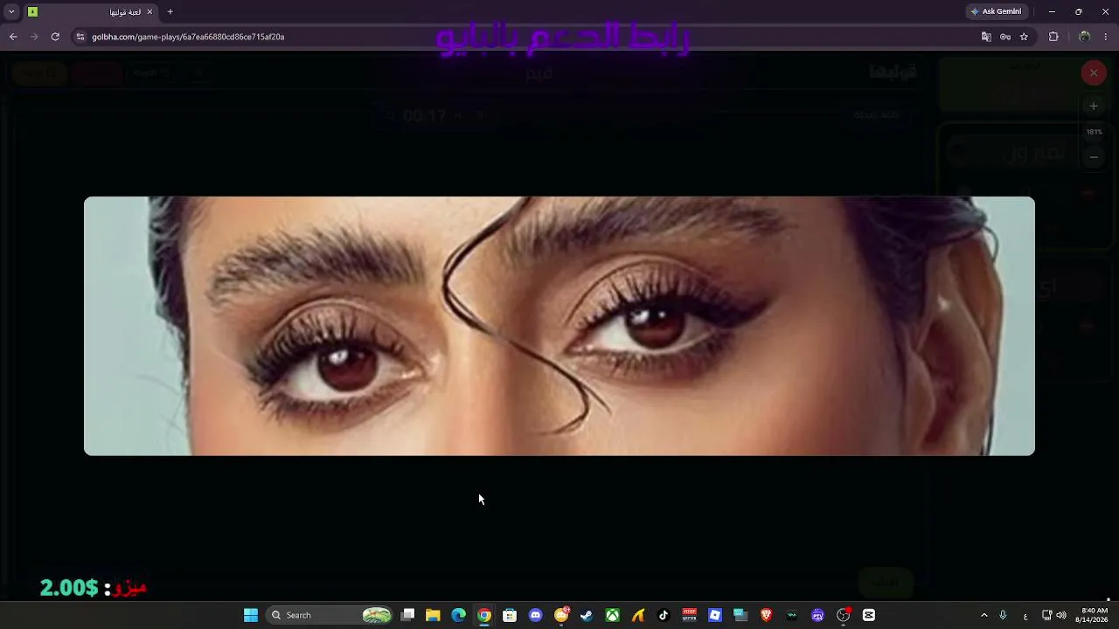The image size is (1119, 629).
Task: Open the volume and network quick settings
Action: tap(1054, 615)
